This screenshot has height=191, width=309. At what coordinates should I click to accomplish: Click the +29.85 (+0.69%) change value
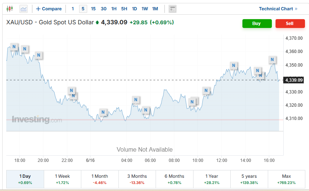click(152, 22)
